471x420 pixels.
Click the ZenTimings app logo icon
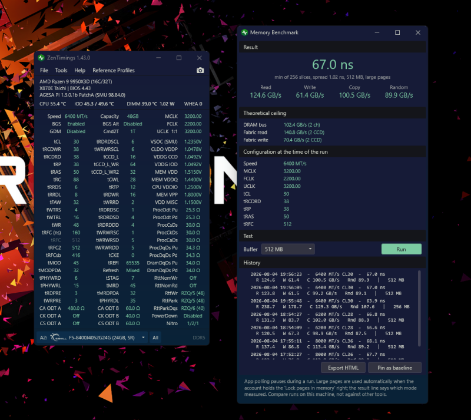(41, 58)
